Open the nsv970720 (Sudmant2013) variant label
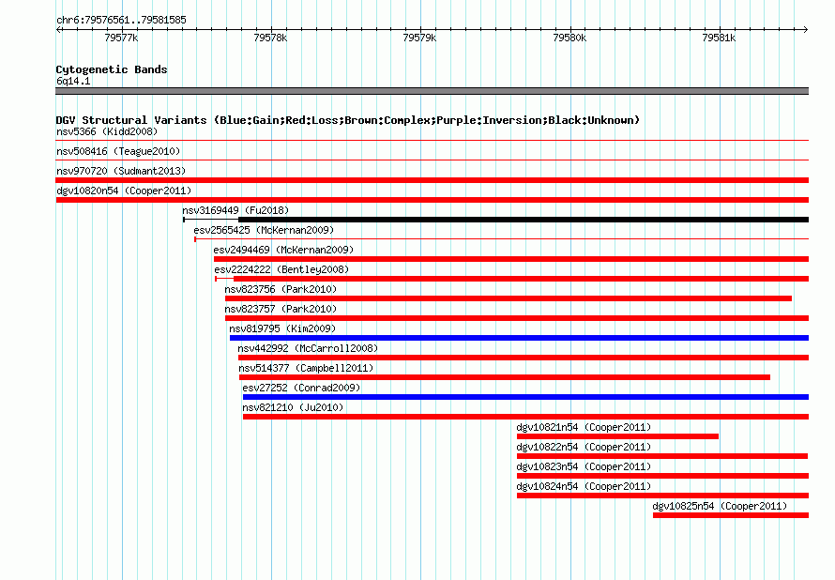 coord(121,171)
